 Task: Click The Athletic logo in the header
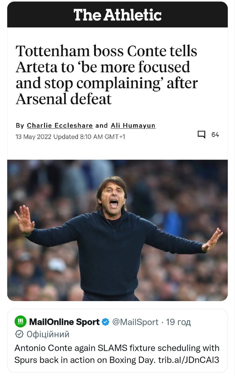117,15
